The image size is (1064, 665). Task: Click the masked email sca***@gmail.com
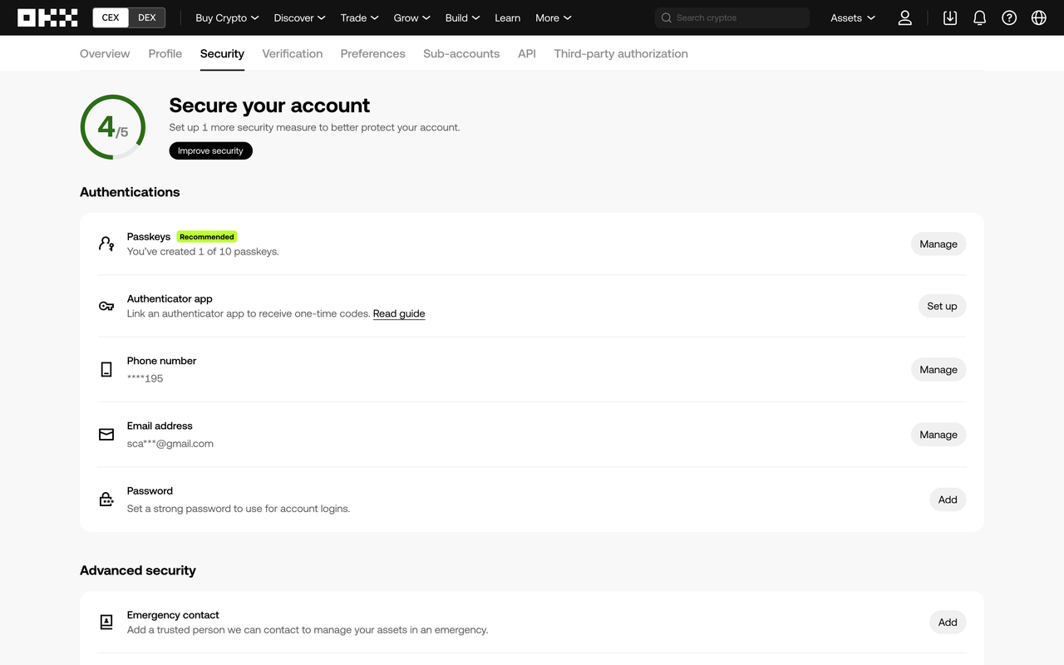pos(170,444)
